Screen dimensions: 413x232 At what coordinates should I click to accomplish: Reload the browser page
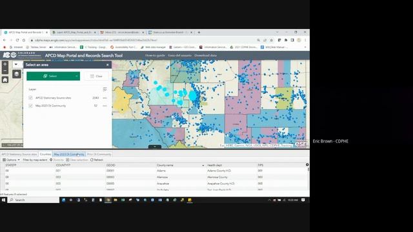coord(17,40)
